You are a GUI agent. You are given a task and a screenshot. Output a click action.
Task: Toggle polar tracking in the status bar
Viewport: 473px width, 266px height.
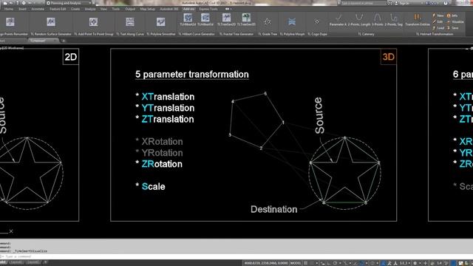pos(335,263)
